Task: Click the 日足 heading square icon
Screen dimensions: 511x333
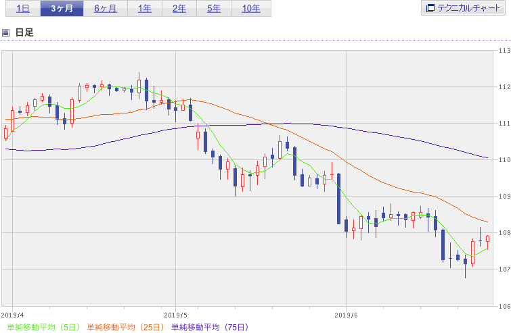Action: coord(5,32)
